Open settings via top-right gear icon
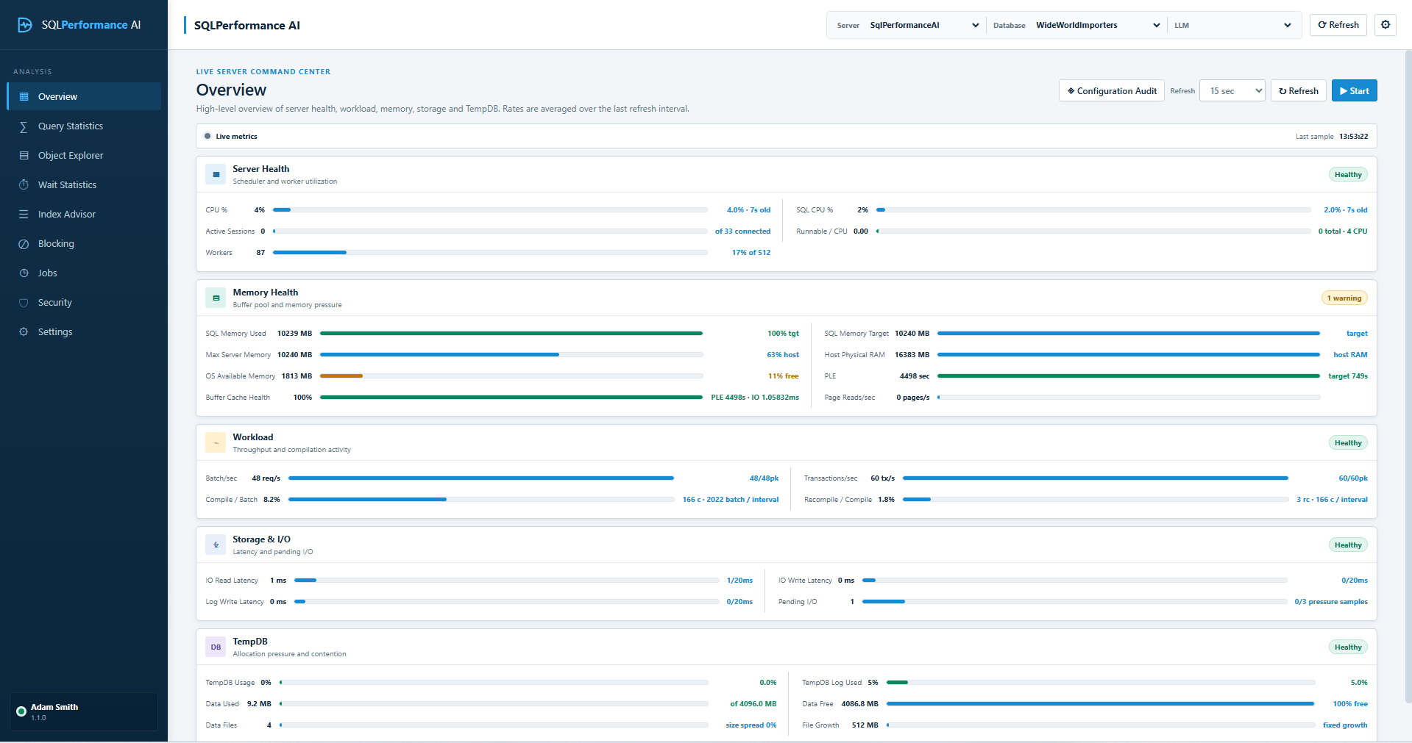 click(x=1386, y=25)
